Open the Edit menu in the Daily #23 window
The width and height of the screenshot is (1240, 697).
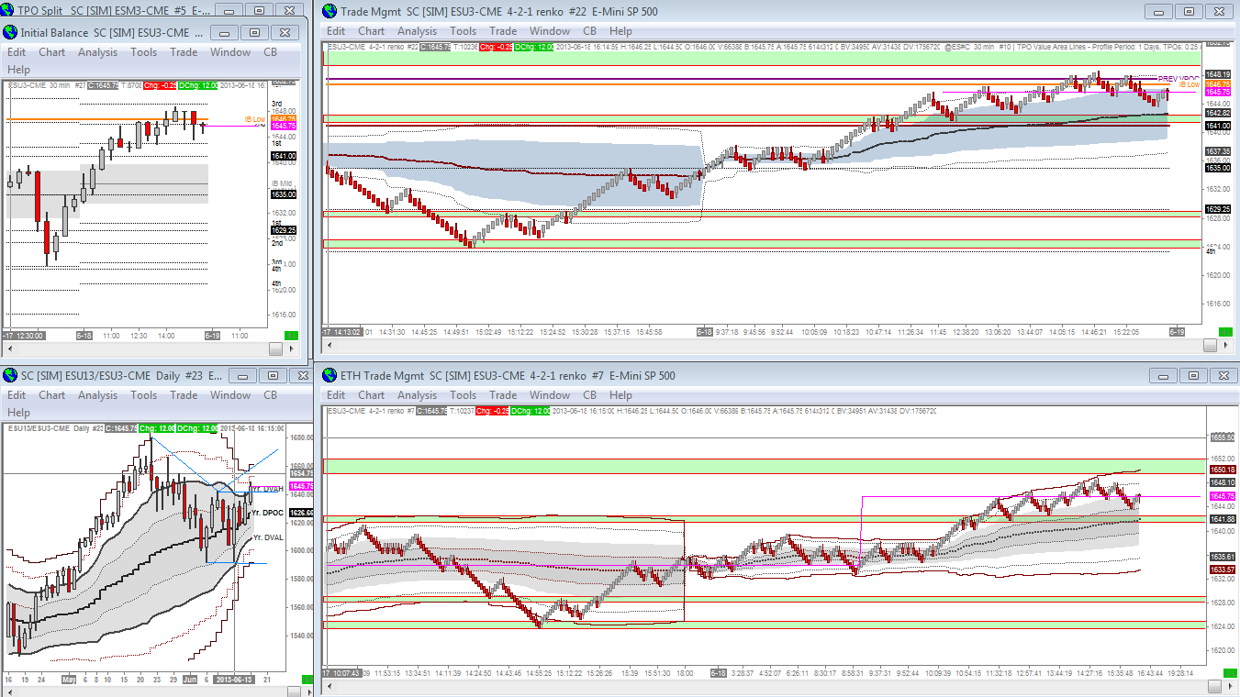click(17, 395)
